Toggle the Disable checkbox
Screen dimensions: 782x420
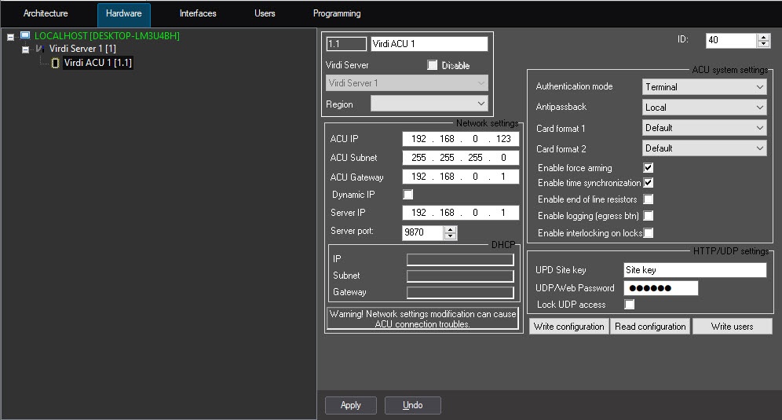point(432,65)
